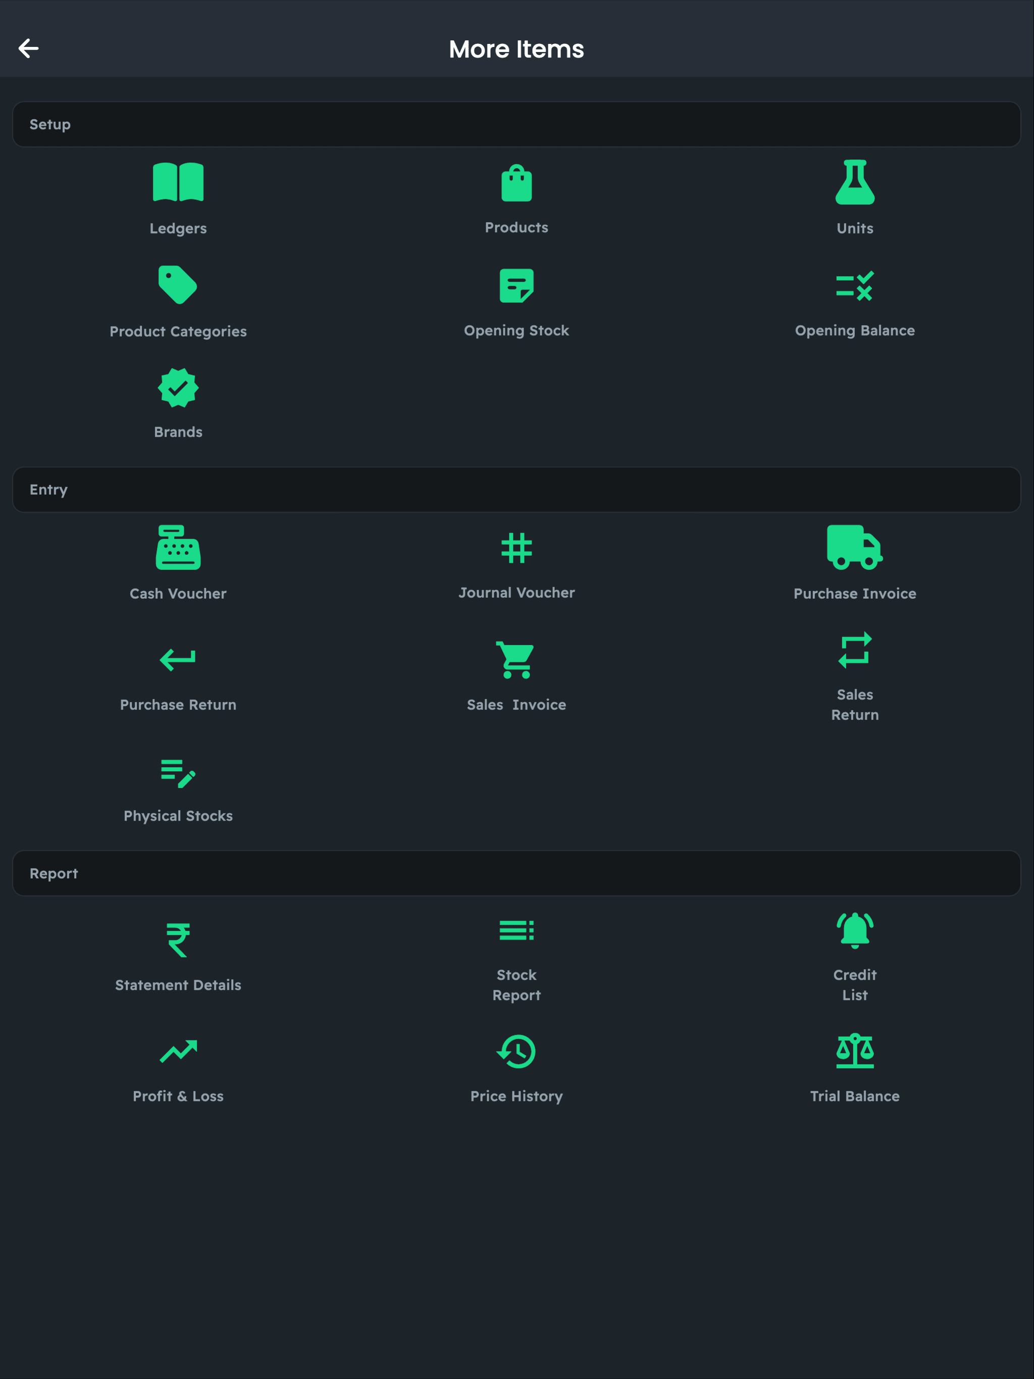
Task: Tap the Price History label
Action: point(516,1096)
